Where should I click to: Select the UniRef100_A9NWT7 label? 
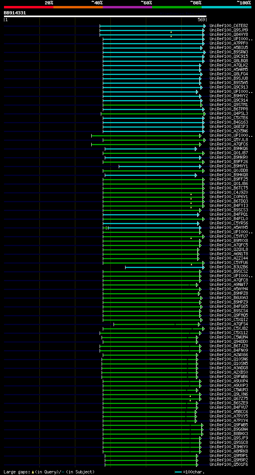(x=229, y=285)
